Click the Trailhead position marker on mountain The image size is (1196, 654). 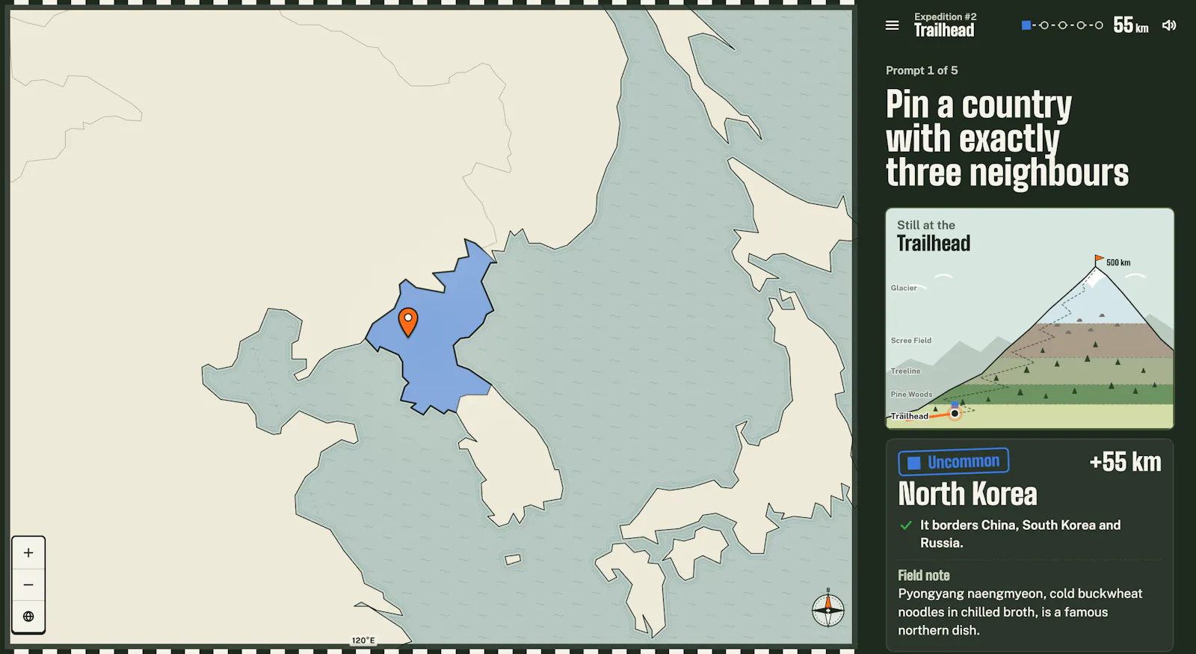[x=955, y=413]
